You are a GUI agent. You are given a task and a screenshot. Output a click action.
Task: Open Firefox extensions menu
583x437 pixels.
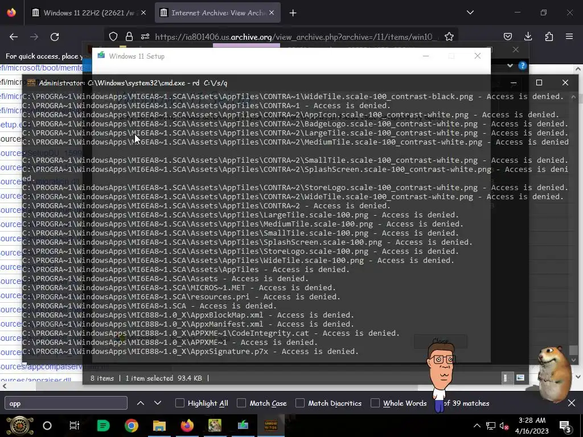549,36
